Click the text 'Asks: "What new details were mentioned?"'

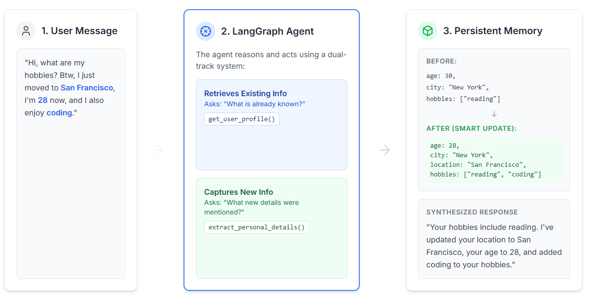click(251, 207)
